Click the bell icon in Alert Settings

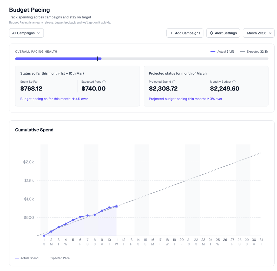point(212,33)
